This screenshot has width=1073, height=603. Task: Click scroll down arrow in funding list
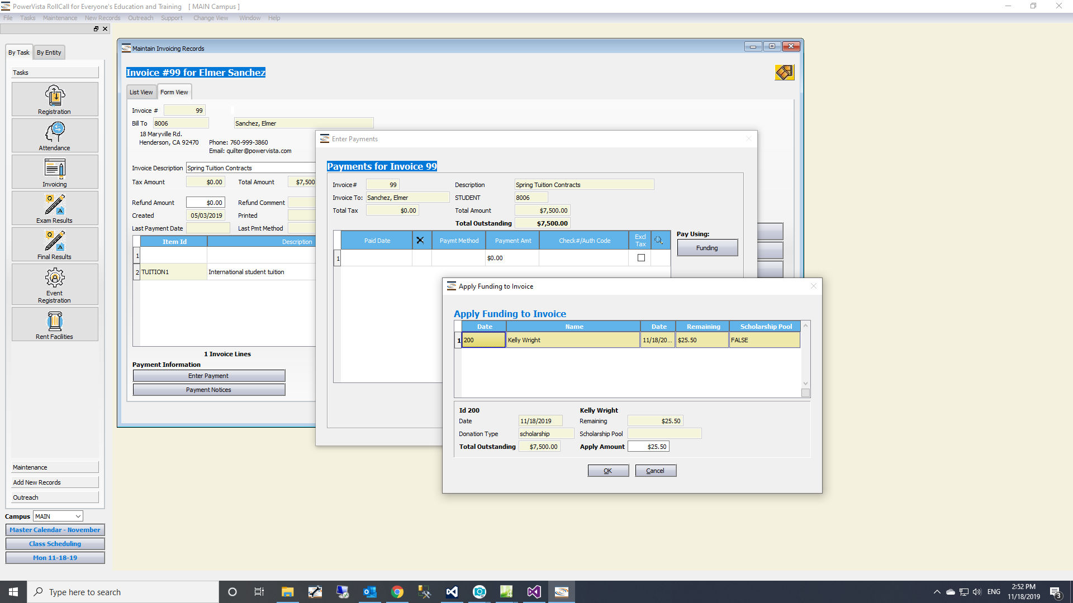(x=805, y=383)
